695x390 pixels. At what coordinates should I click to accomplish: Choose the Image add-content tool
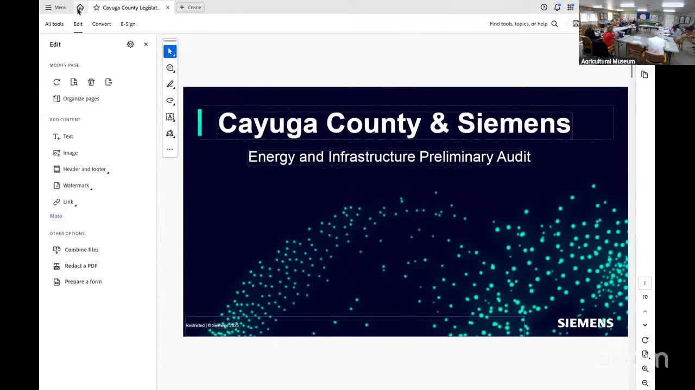pos(65,153)
